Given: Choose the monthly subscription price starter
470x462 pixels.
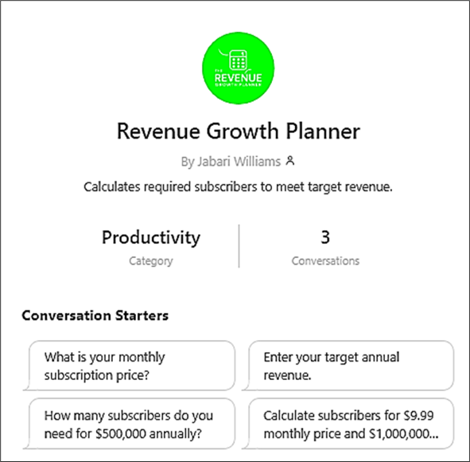Looking at the screenshot, I should (130, 366).
